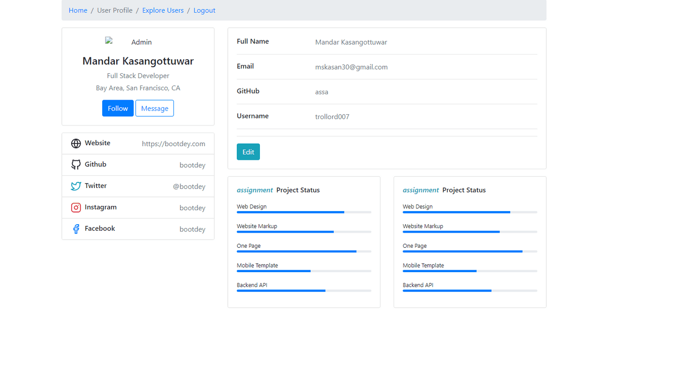The height and width of the screenshot is (369, 678).
Task: Click Backend API progress bar in right card
Action: pos(470,290)
